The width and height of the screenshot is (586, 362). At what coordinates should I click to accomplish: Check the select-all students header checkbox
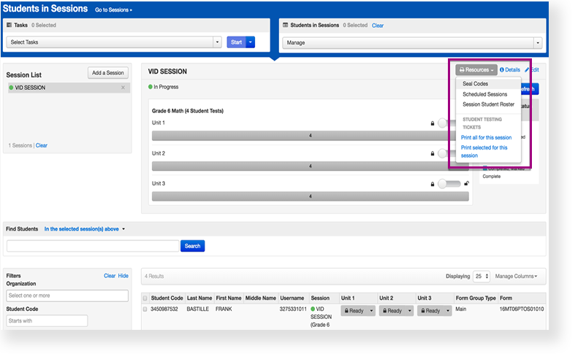click(145, 298)
